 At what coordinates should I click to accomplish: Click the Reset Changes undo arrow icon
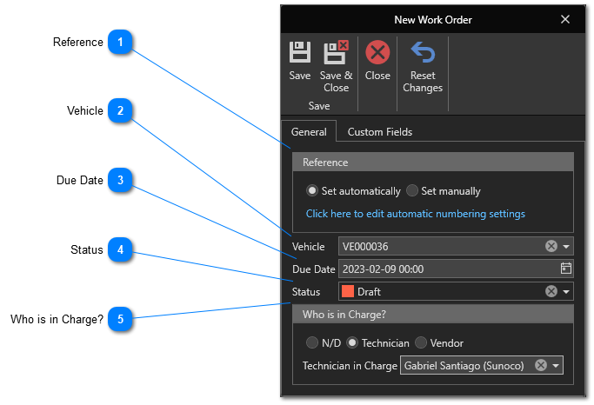click(423, 54)
